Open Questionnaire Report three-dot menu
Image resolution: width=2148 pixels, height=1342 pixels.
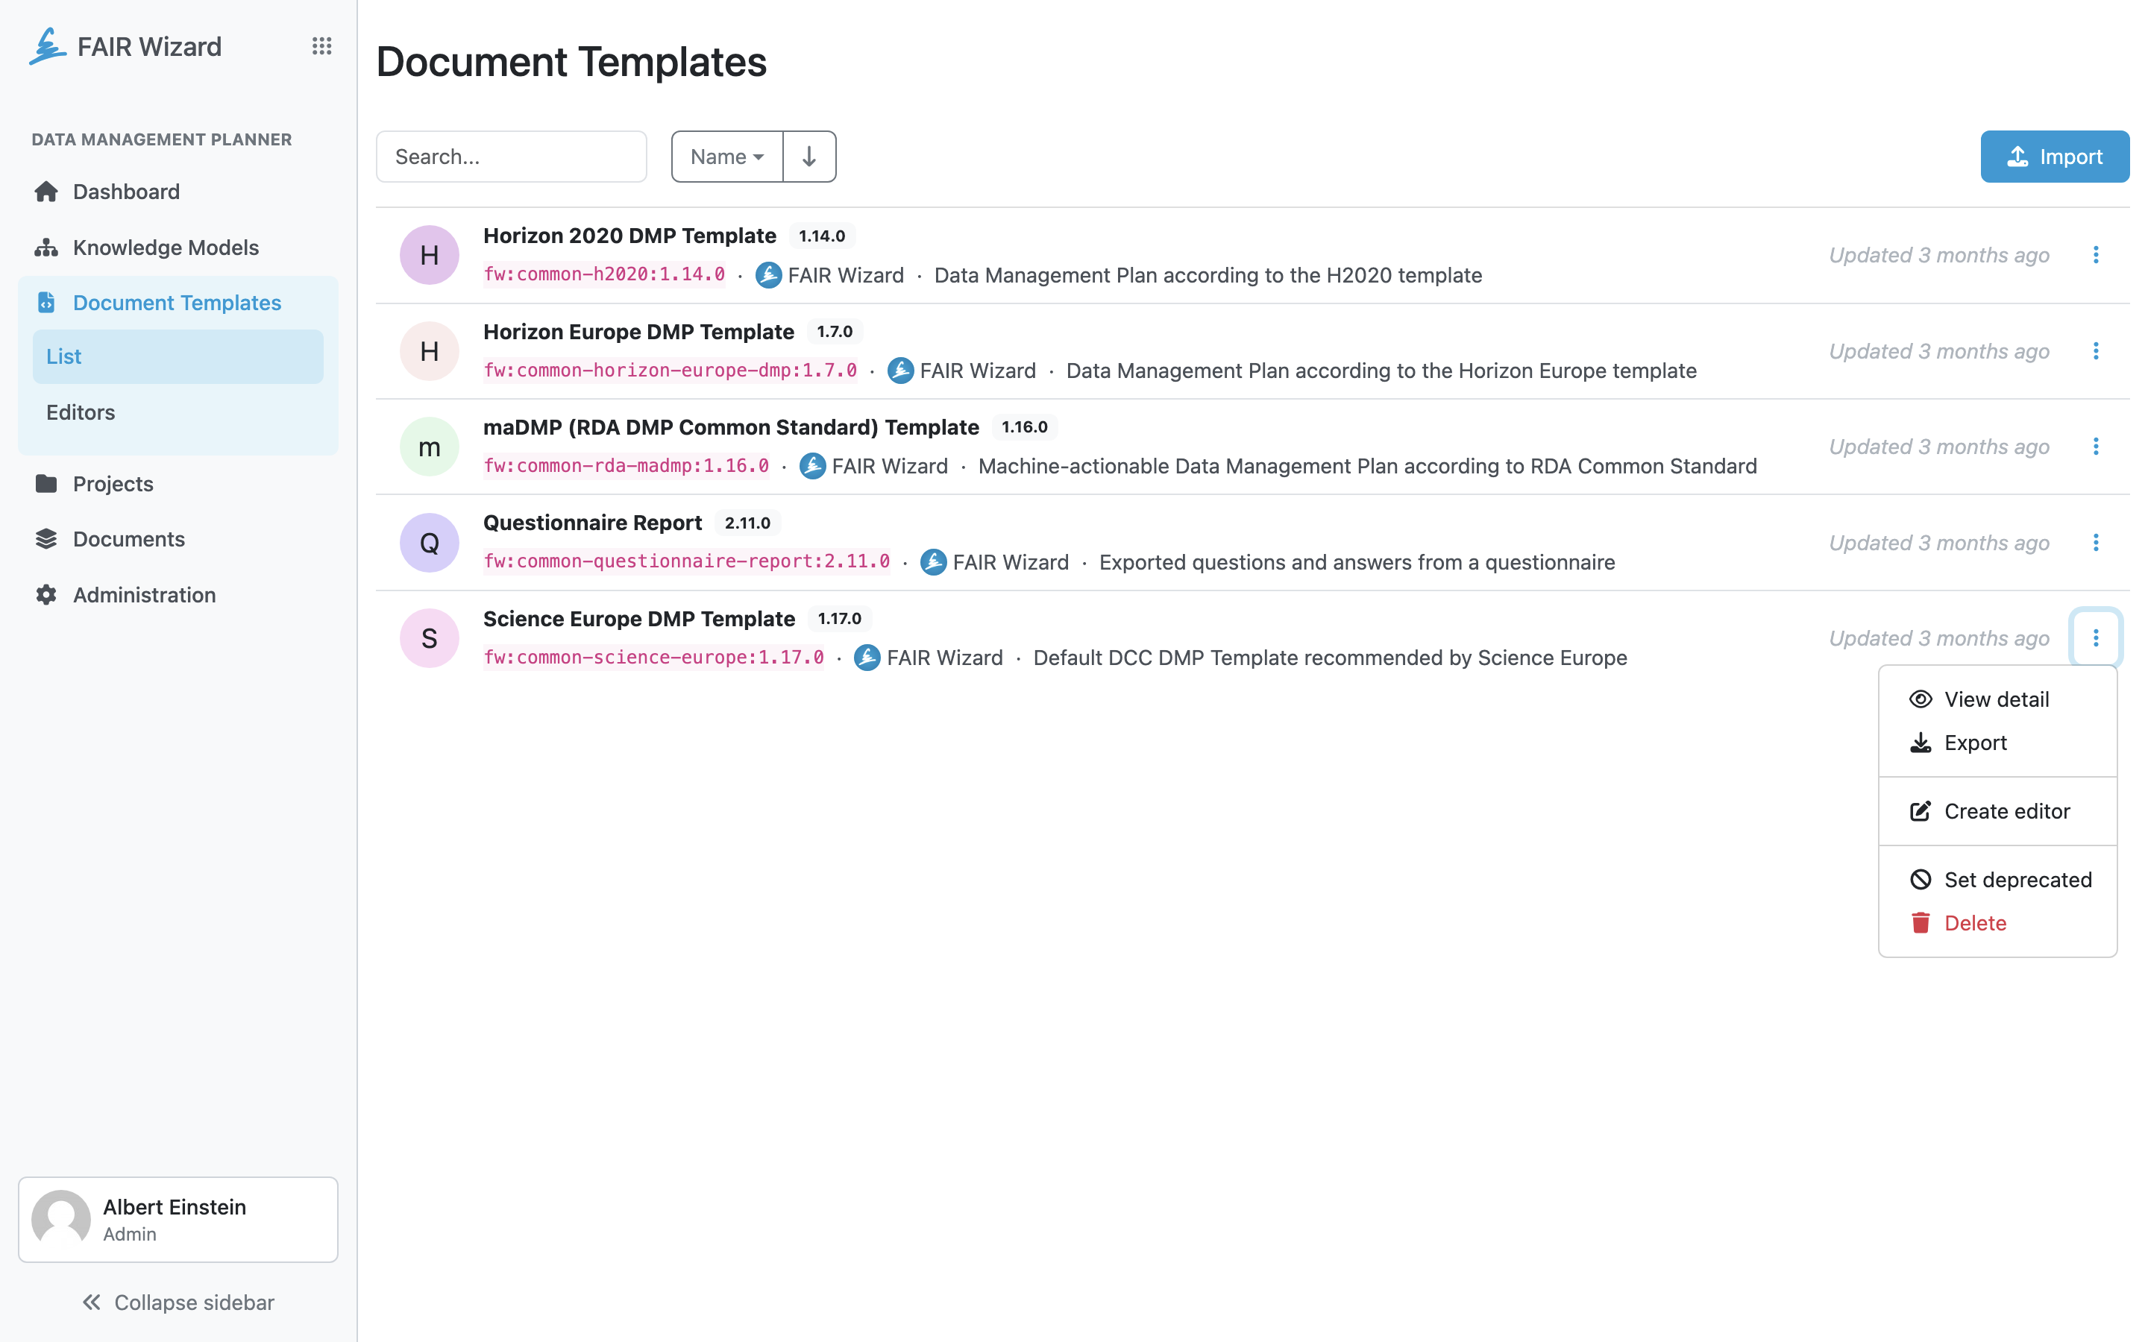point(2096,542)
